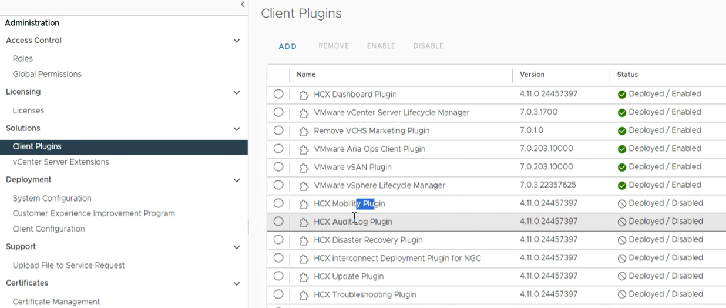
Task: Select radio button for VMware vCenter Server Lifecycle Manager
Action: coord(278,112)
